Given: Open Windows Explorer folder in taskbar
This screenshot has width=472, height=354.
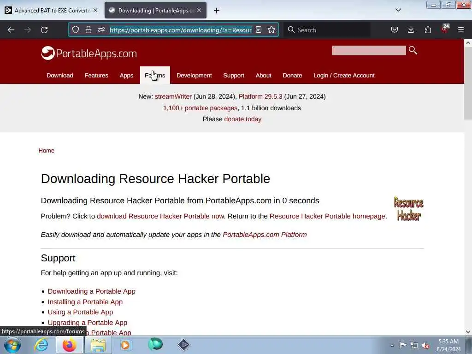Looking at the screenshot, I should pyautogui.click(x=98, y=345).
